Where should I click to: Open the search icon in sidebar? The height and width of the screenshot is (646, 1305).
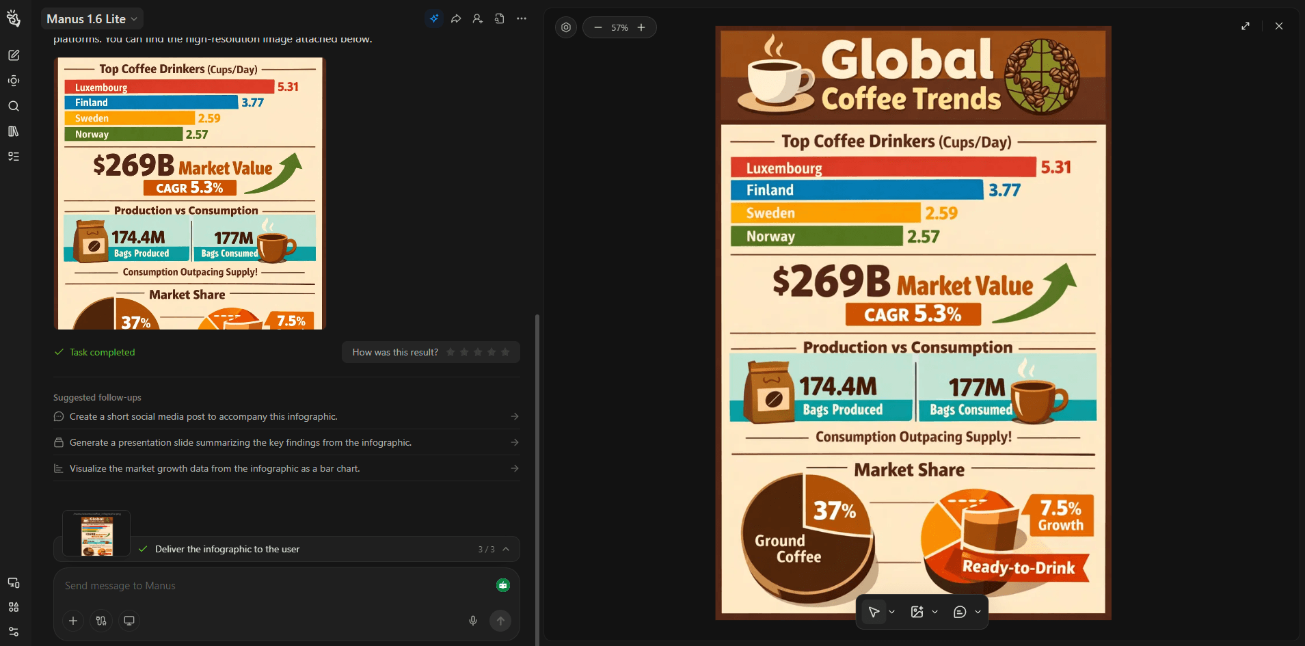[x=14, y=106]
